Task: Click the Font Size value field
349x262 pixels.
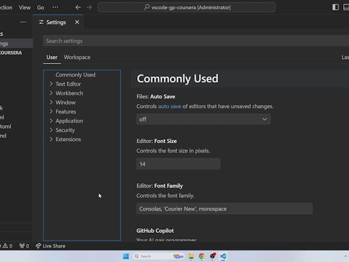Action: (179, 164)
